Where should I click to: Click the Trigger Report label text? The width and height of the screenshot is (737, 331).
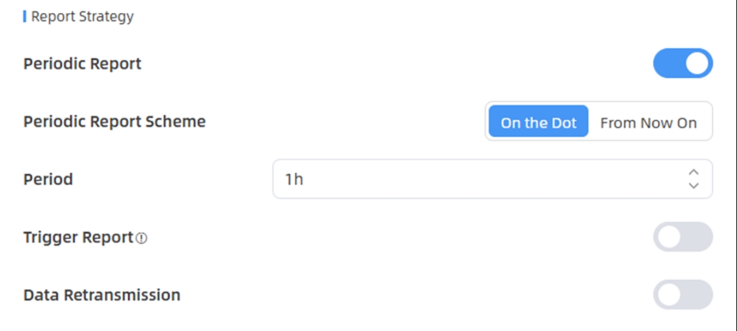78,237
